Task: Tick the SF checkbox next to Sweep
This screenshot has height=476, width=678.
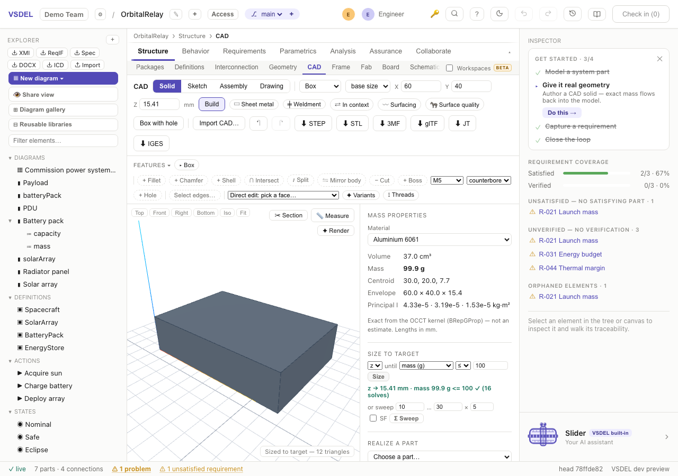Action: point(373,418)
